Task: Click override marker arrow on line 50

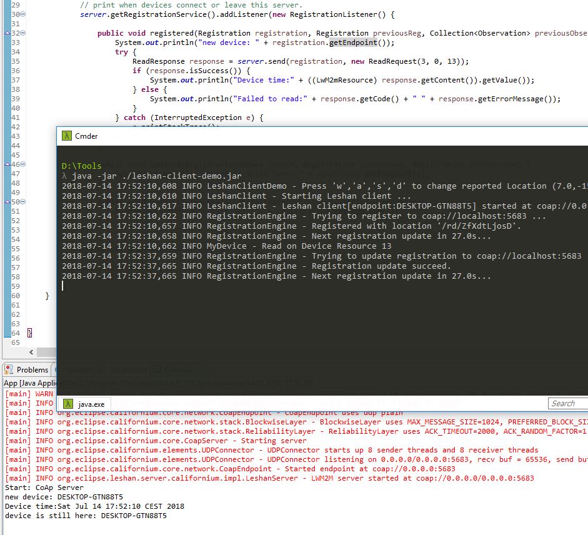Action: [7, 202]
